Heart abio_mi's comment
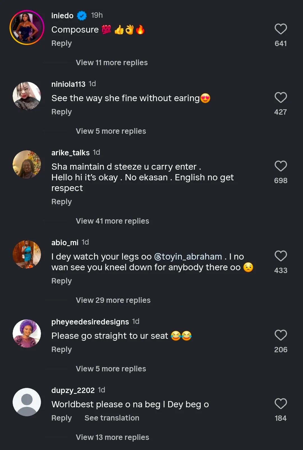This screenshot has width=303, height=450. [281, 256]
